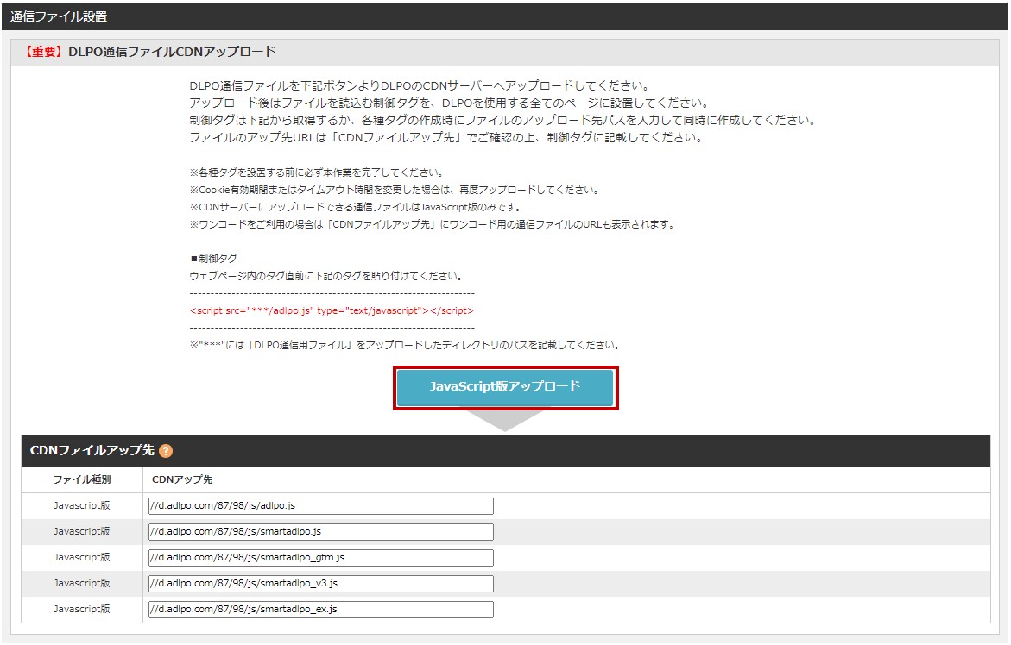Image resolution: width=1011 pixels, height=645 pixels.
Task: Click the first line DLPO通信ファイルを下記ボタン
Action: click(420, 85)
